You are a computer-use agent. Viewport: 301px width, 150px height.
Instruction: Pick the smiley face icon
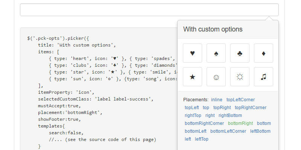pos(216,77)
